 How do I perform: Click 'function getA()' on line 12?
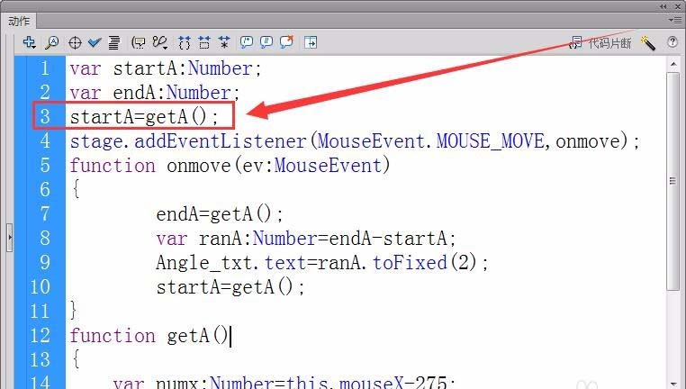coord(149,336)
